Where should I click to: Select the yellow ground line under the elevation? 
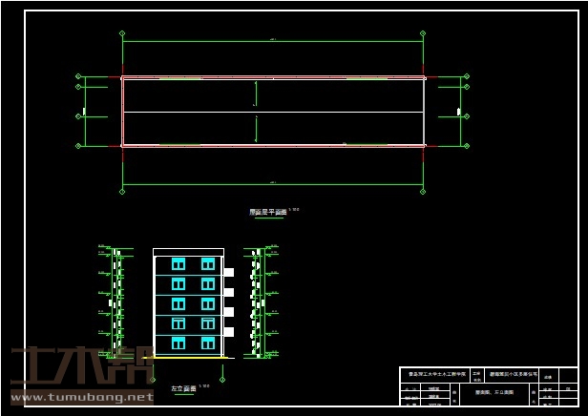(189, 357)
